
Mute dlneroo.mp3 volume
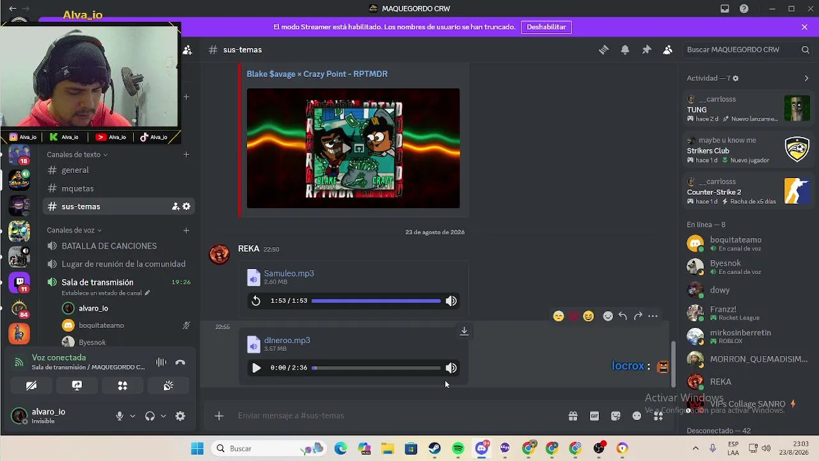[451, 368]
